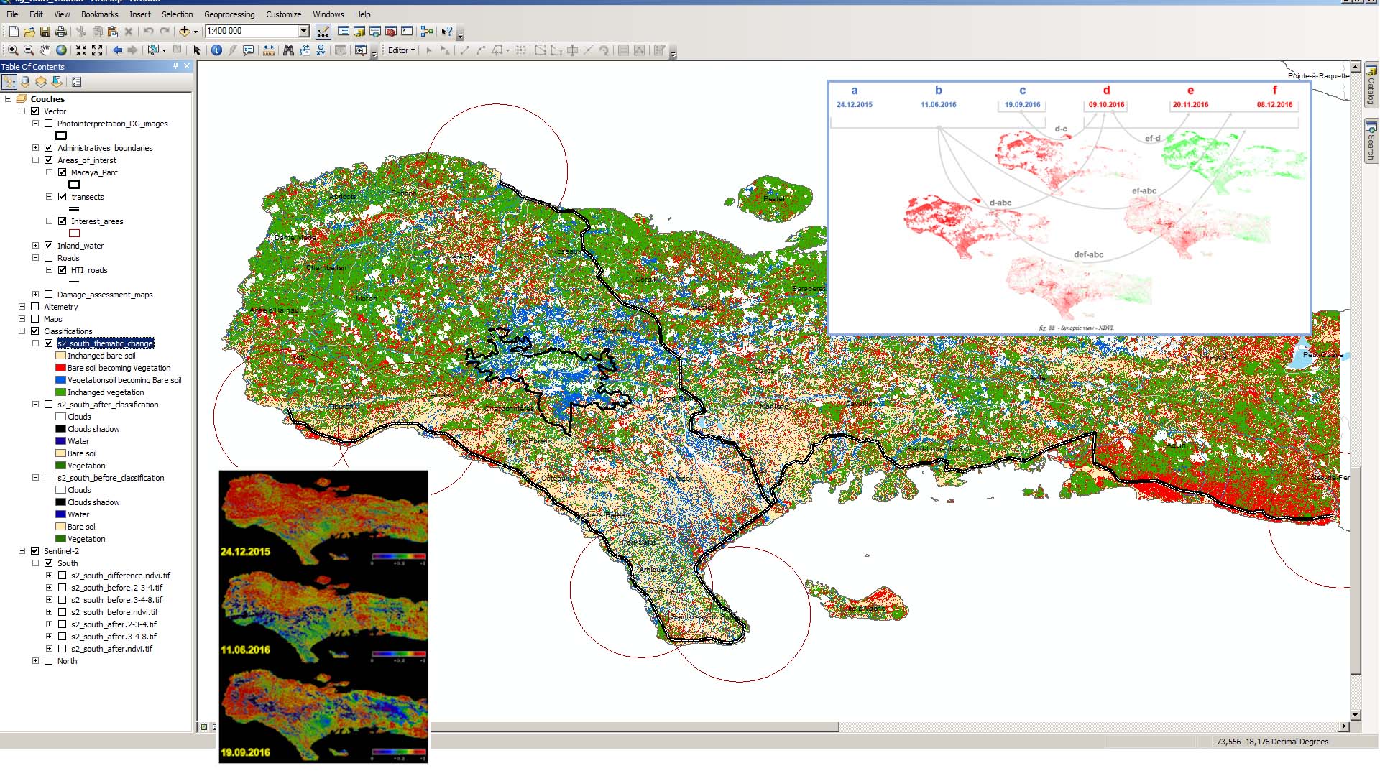Turn off the Inland_water layer
The height and width of the screenshot is (776, 1380).
point(49,246)
